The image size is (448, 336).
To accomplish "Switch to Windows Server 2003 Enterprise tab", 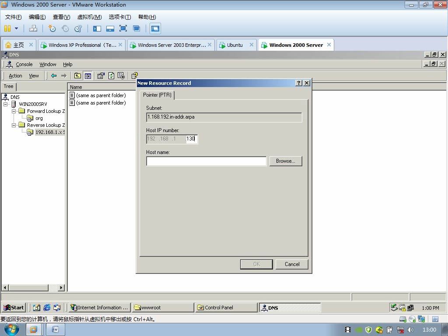I will point(171,45).
